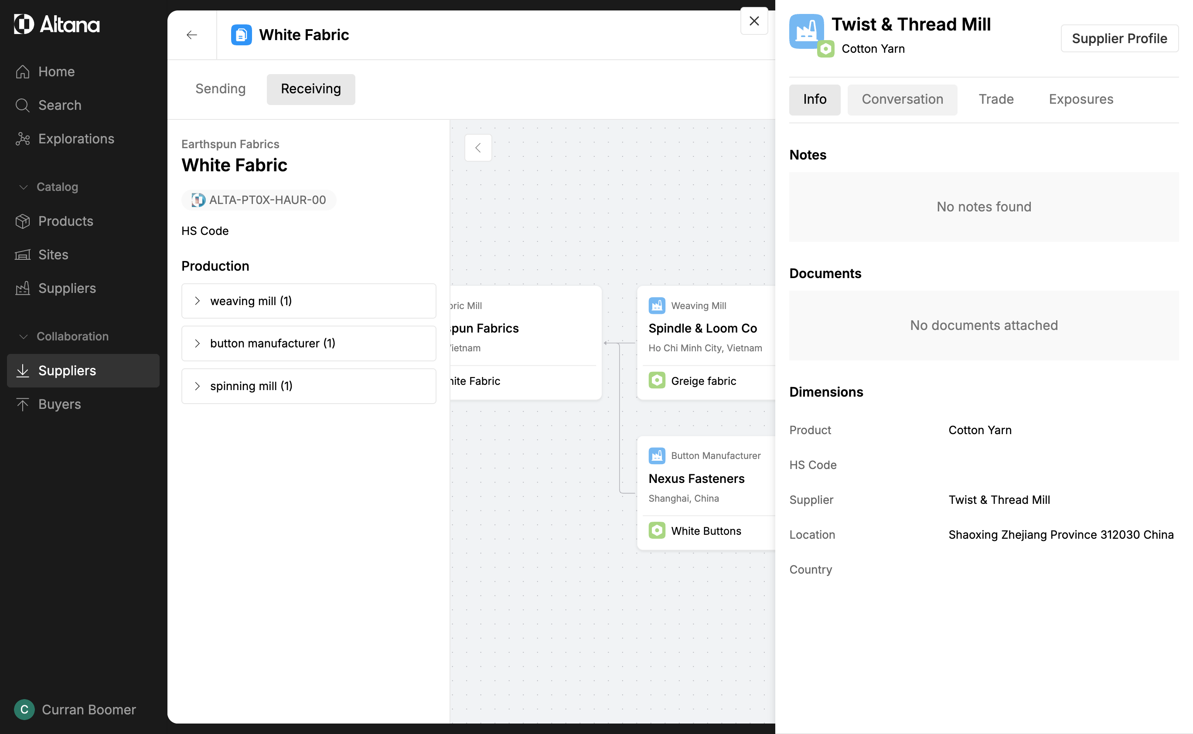Click the Supplier Profile button
Screen dimensions: 1193x734
(1119, 38)
